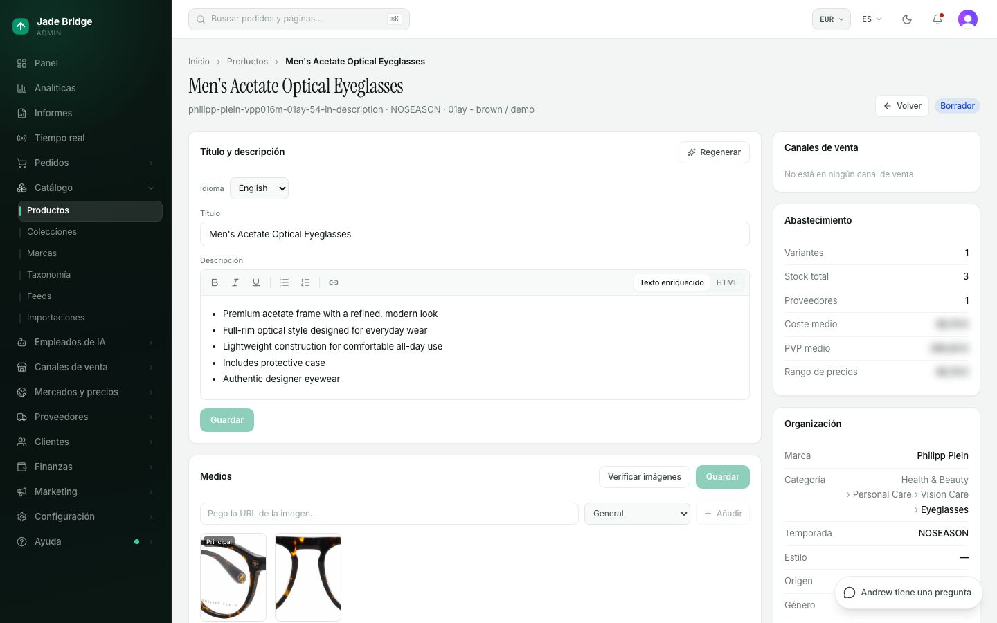Viewport: 997px width, 623px height.
Task: Insert bulleted list in description
Action: tap(285, 282)
